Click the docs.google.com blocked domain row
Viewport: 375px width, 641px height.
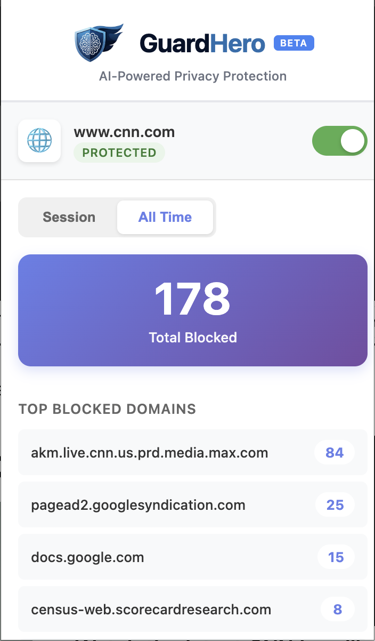click(x=87, y=557)
